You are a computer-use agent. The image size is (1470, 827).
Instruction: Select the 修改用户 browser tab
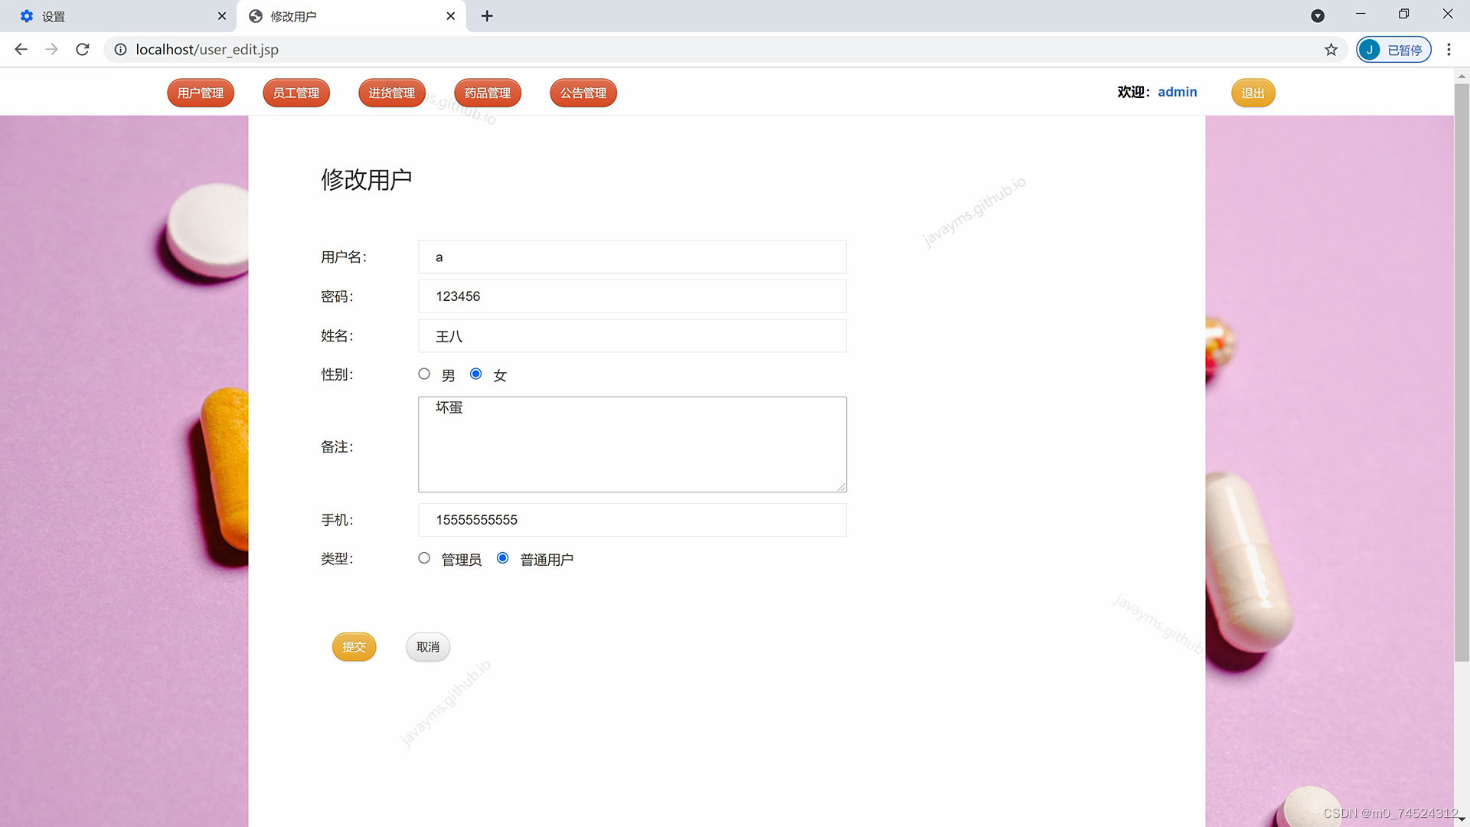point(351,16)
